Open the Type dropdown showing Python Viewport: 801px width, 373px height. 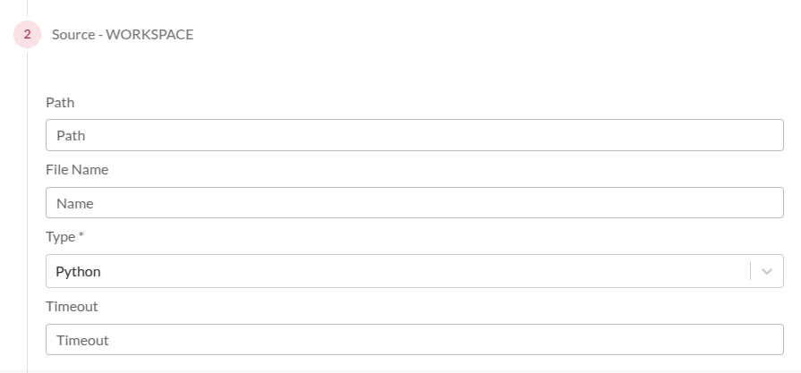click(394, 271)
